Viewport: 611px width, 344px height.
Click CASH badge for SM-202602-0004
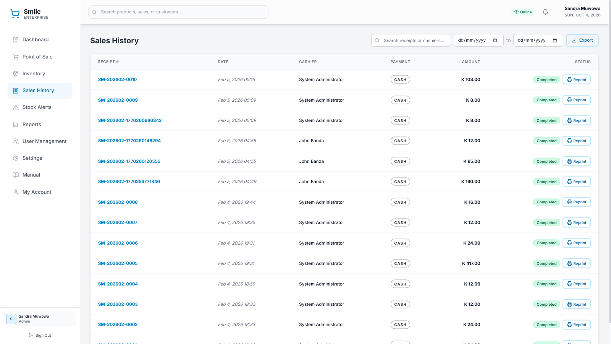point(400,284)
